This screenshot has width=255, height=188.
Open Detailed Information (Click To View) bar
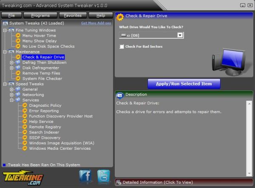(184, 182)
